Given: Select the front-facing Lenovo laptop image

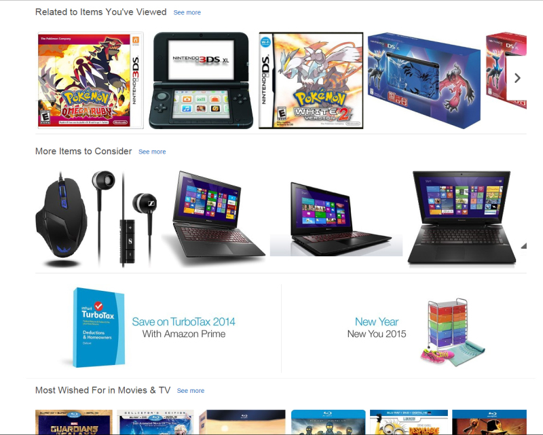Looking at the screenshot, I should coord(462,219).
